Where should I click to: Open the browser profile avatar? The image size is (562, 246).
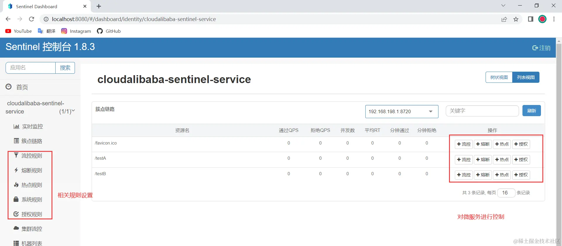(x=542, y=19)
